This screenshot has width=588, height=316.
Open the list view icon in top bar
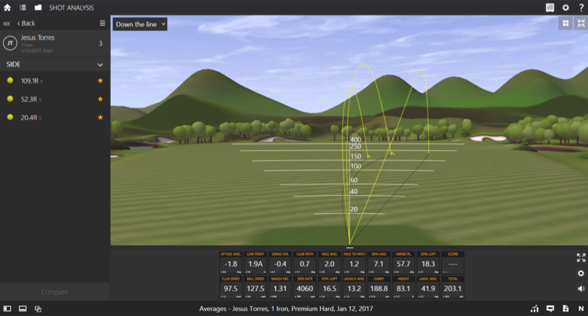point(23,8)
